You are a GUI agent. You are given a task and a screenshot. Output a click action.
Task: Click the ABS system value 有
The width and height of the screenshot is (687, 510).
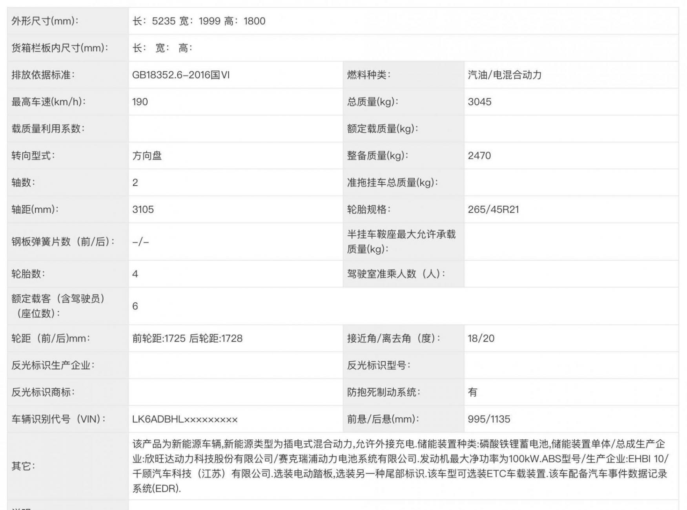click(472, 392)
